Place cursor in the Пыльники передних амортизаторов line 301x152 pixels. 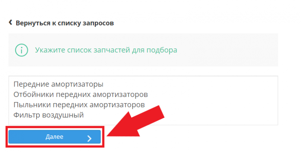pyautogui.click(x=79, y=105)
